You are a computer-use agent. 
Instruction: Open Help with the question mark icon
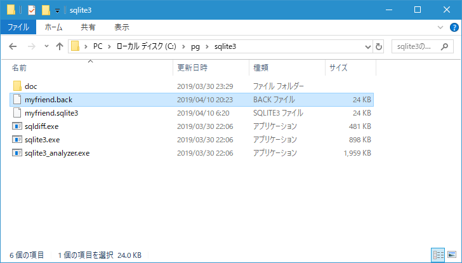pos(454,27)
